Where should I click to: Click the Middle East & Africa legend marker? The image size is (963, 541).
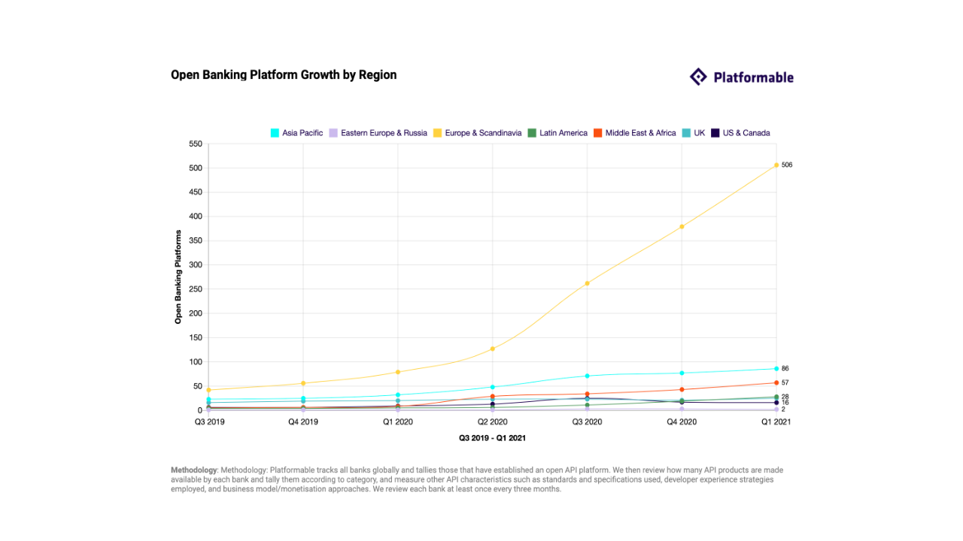click(598, 133)
